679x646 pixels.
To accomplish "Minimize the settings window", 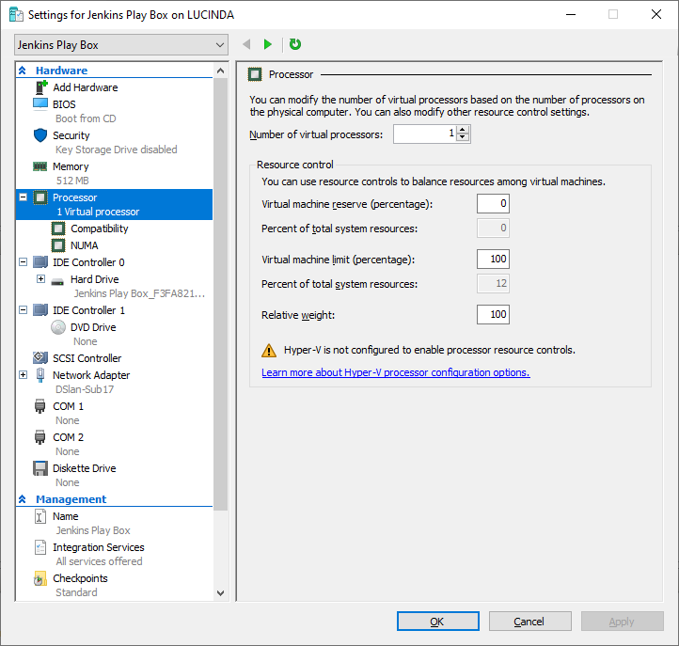I will click(571, 15).
